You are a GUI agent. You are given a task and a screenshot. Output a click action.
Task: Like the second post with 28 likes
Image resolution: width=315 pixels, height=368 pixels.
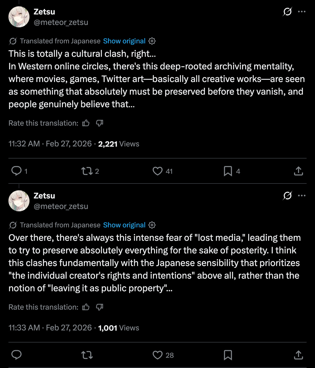click(157, 355)
